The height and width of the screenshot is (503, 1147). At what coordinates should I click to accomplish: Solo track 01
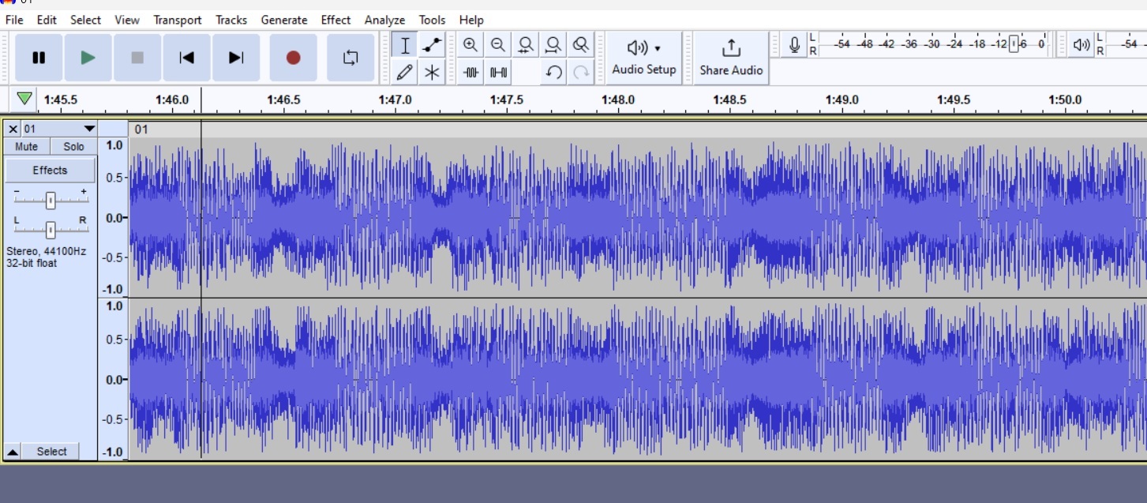(73, 147)
